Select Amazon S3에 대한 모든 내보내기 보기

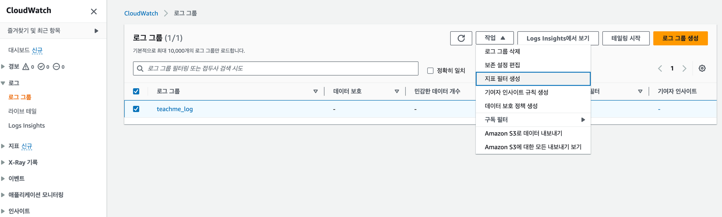[533, 147]
